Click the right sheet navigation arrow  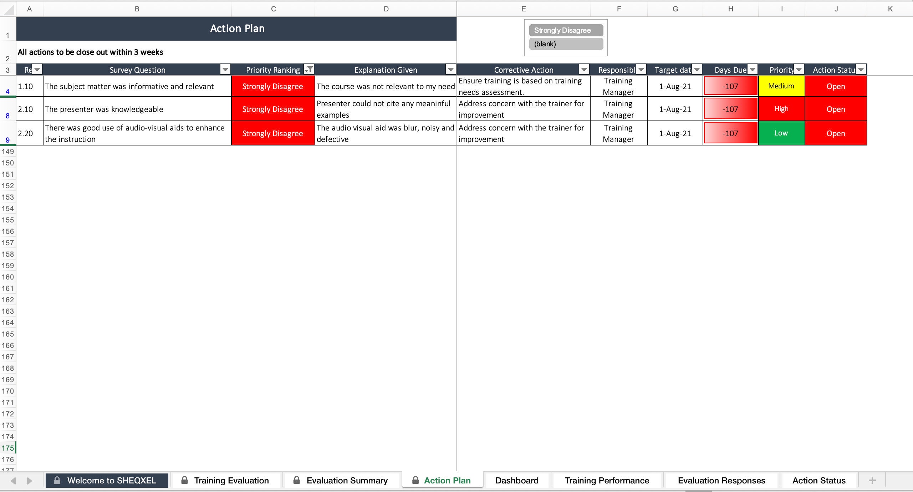click(29, 480)
